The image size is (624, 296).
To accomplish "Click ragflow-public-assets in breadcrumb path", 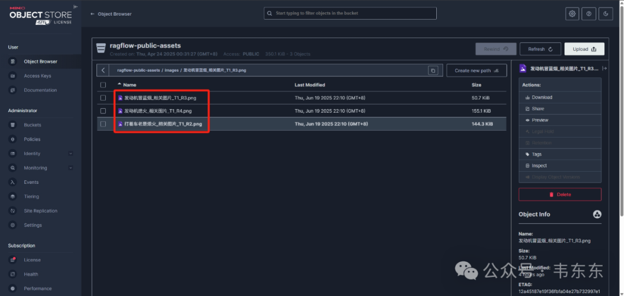I will [x=139, y=70].
